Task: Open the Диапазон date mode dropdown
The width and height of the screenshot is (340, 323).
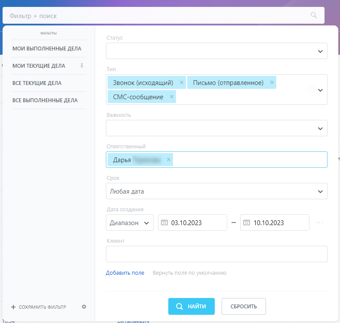Action: [130, 223]
